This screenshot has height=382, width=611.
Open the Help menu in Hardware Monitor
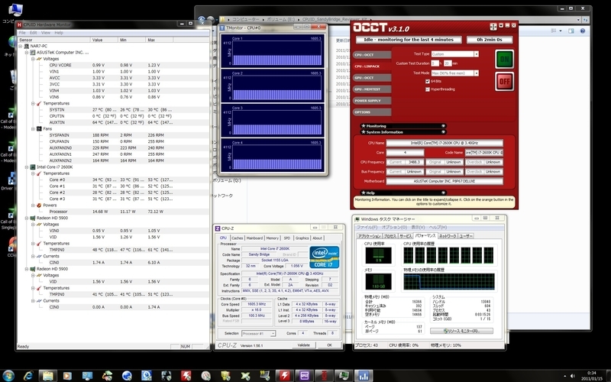coord(59,33)
